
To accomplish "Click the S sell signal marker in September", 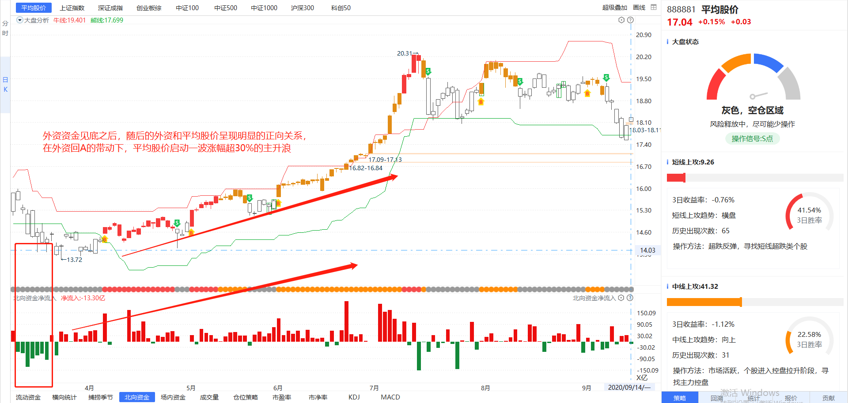I will tap(606, 78).
